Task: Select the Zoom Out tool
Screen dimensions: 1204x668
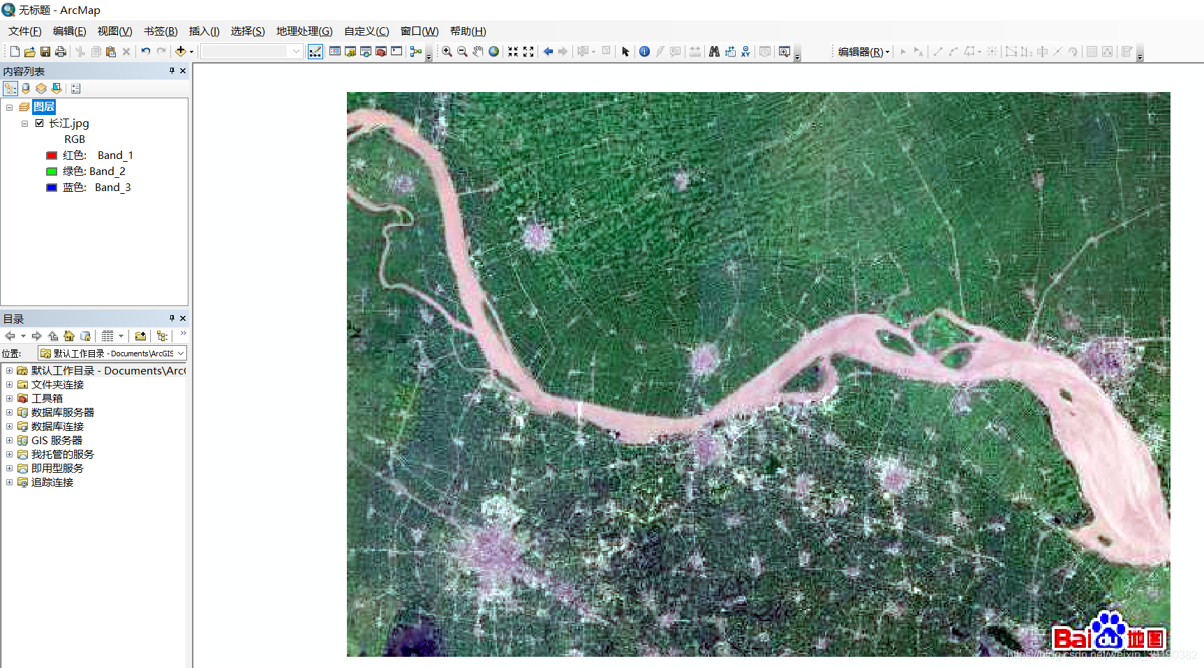Action: pyautogui.click(x=462, y=52)
